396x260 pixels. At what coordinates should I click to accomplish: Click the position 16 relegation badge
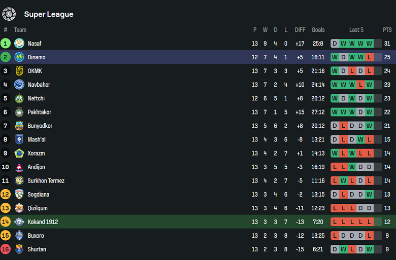(6, 249)
